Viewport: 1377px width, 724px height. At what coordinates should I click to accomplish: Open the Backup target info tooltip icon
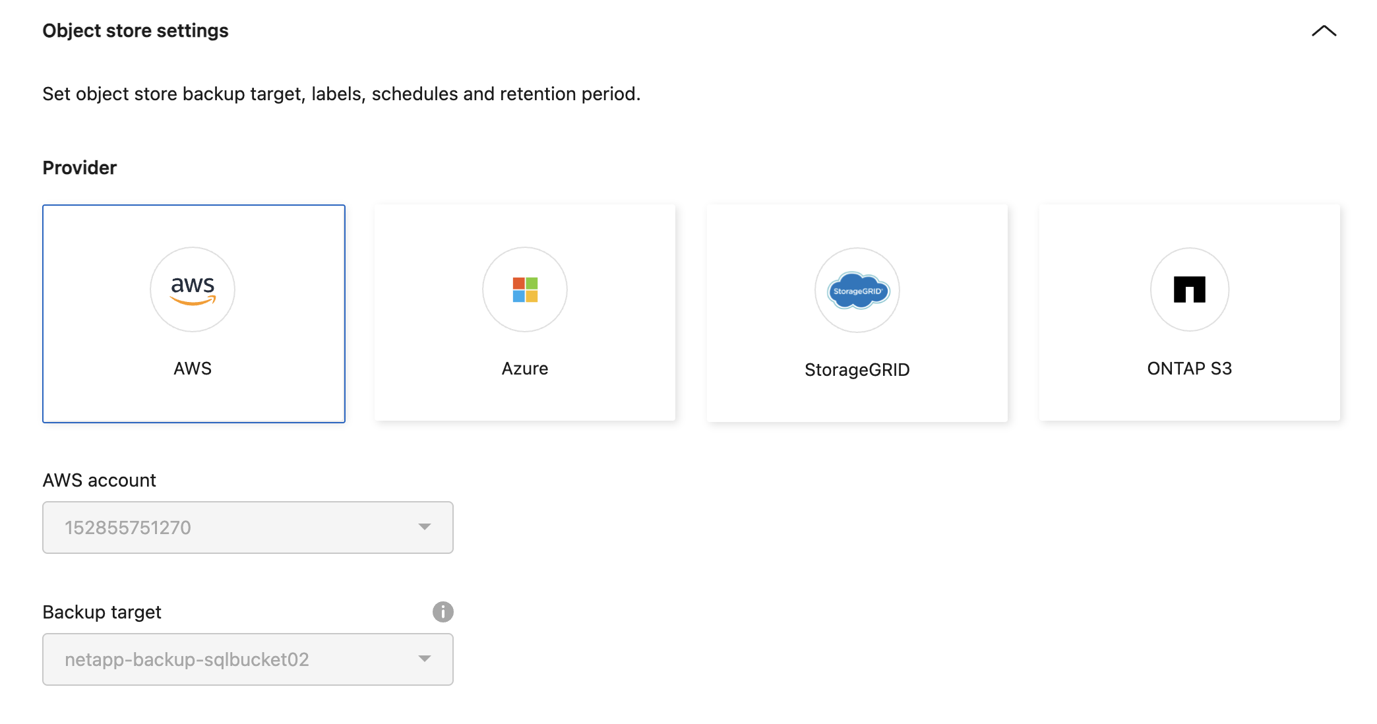(443, 612)
